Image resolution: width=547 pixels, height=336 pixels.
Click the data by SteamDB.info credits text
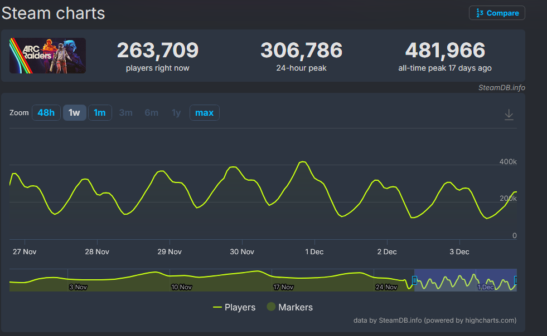[x=435, y=320]
